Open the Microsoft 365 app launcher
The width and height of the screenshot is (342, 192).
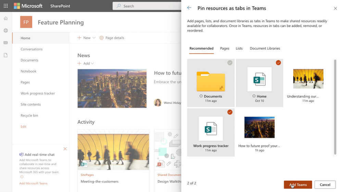(x=6, y=6)
